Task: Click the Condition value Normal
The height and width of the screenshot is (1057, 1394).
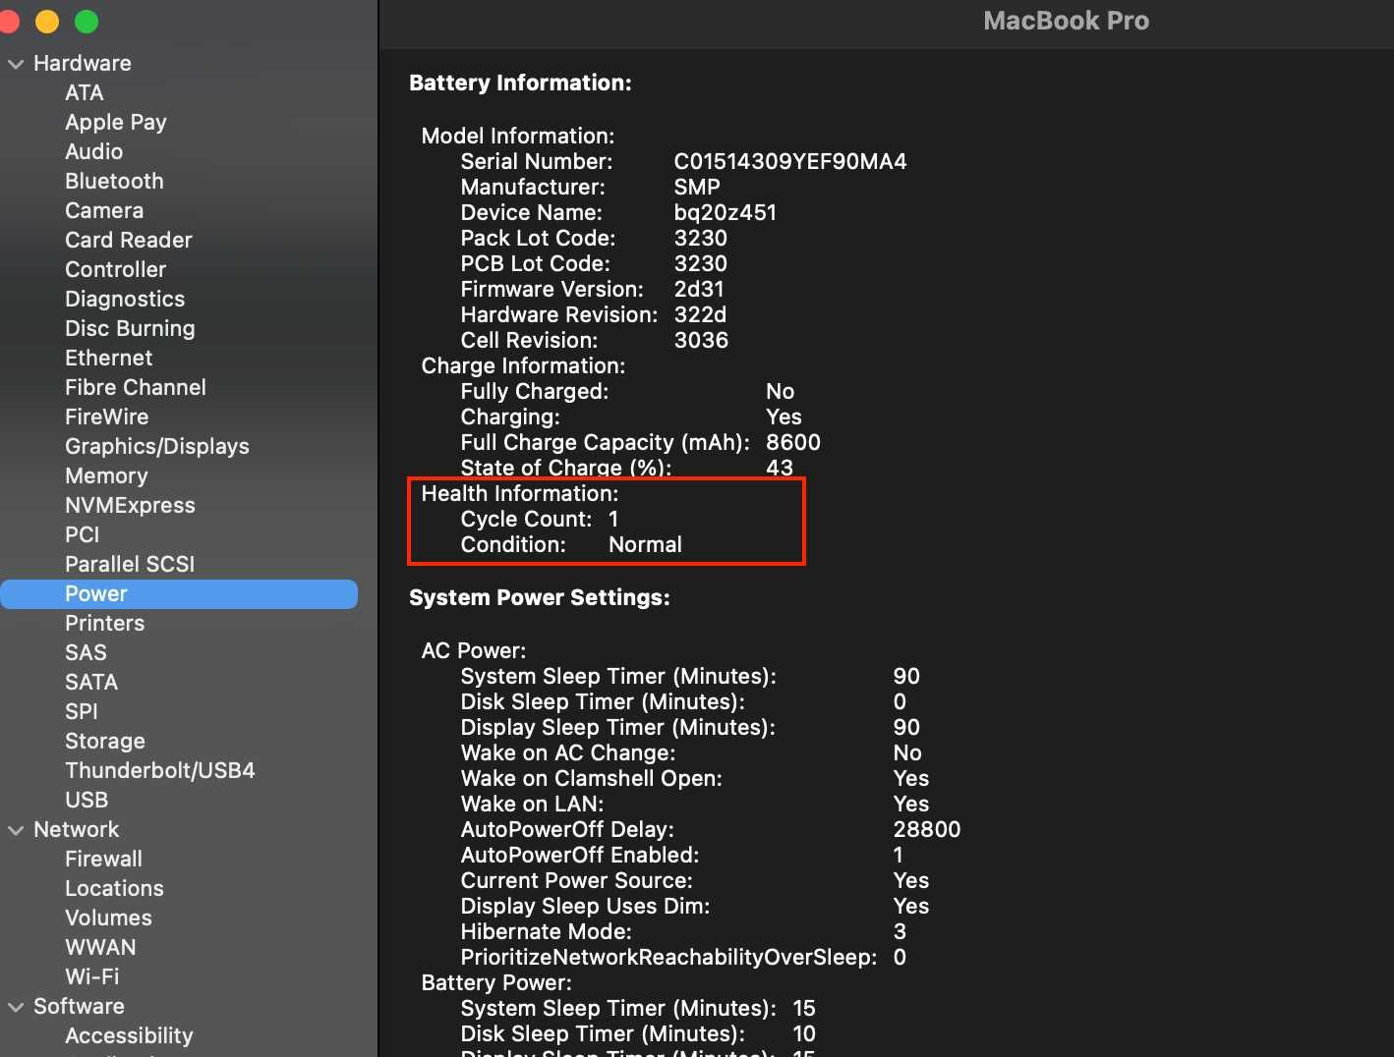Action: click(645, 544)
